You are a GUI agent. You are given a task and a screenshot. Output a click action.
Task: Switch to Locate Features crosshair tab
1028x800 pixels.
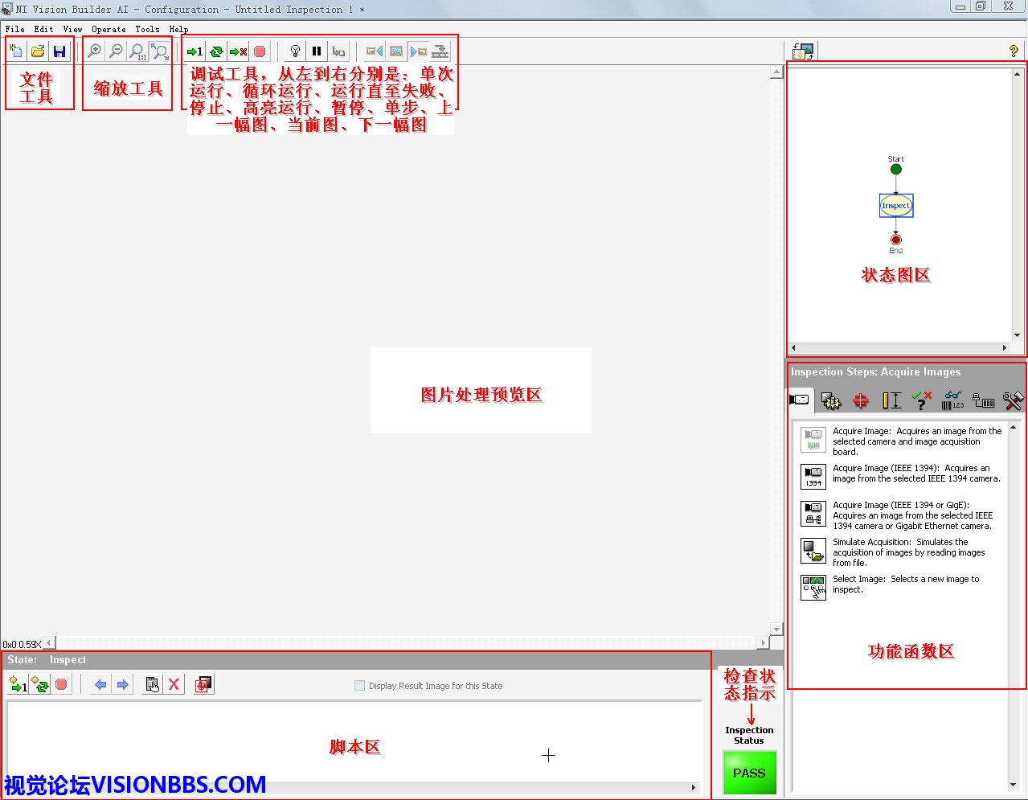coord(861,400)
